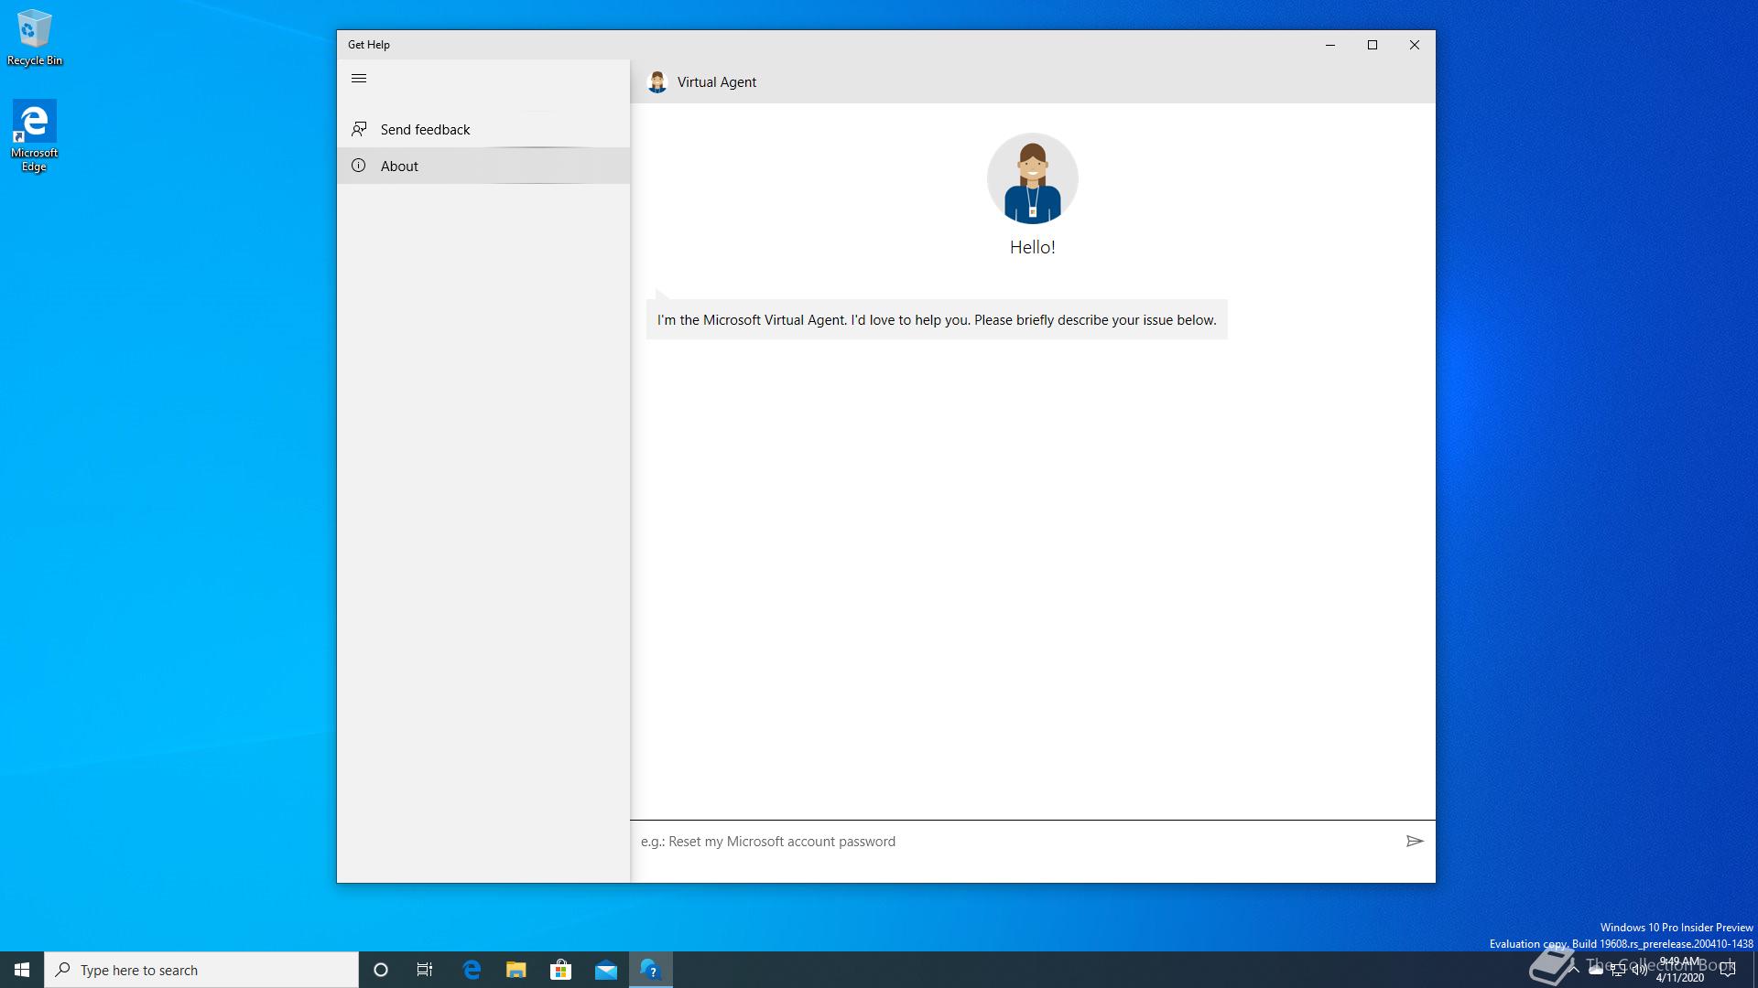Focus the issue description input field
The width and height of the screenshot is (1758, 988).
[1015, 842]
